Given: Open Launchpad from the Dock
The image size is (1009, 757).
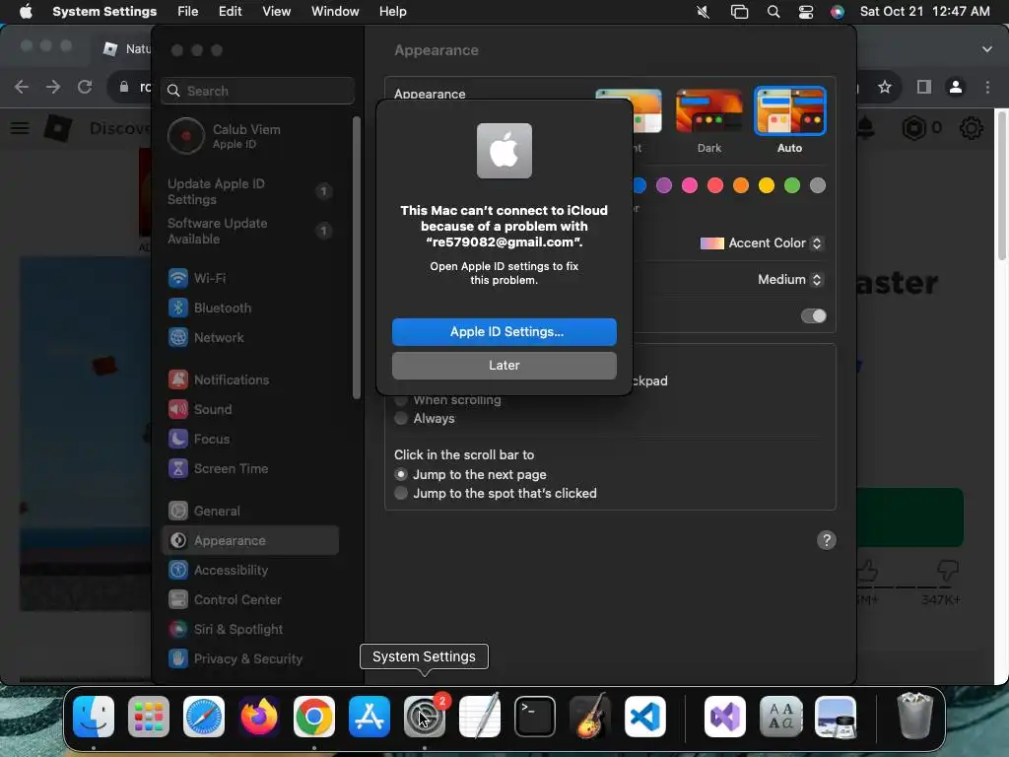Looking at the screenshot, I should (x=149, y=717).
